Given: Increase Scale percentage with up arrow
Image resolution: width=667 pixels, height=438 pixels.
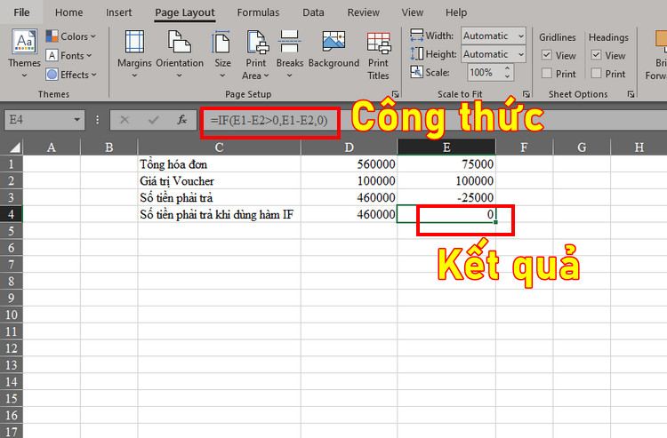Looking at the screenshot, I should point(507,68).
